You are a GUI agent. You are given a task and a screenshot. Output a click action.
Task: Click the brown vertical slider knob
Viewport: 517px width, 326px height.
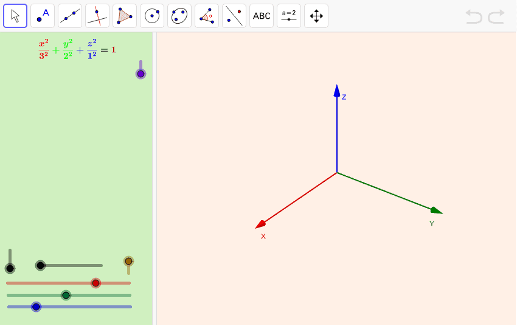[128, 262]
